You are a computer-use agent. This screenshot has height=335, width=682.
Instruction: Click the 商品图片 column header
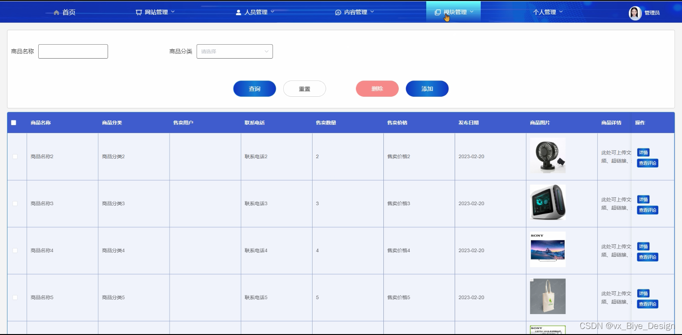[x=540, y=123]
